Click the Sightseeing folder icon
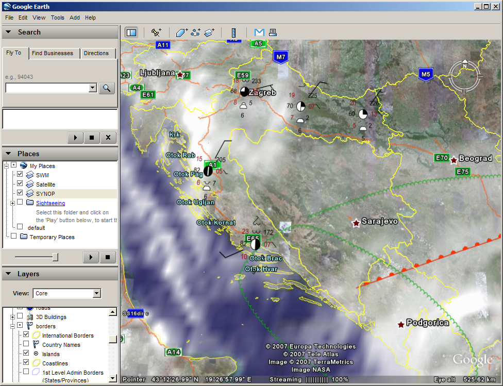 point(30,203)
